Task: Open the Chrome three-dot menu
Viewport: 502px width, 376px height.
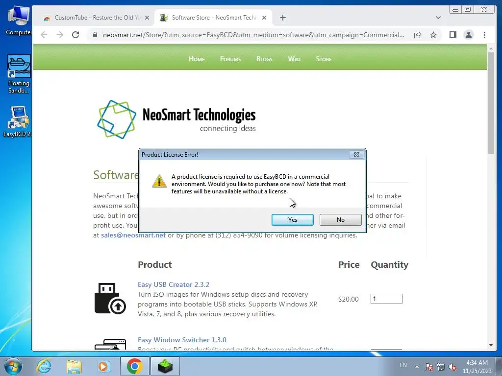Action: click(484, 35)
